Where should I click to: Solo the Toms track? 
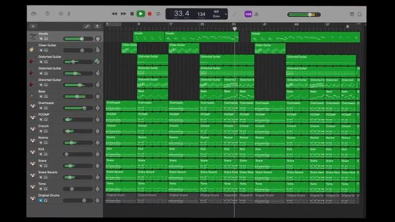[x=46, y=189]
